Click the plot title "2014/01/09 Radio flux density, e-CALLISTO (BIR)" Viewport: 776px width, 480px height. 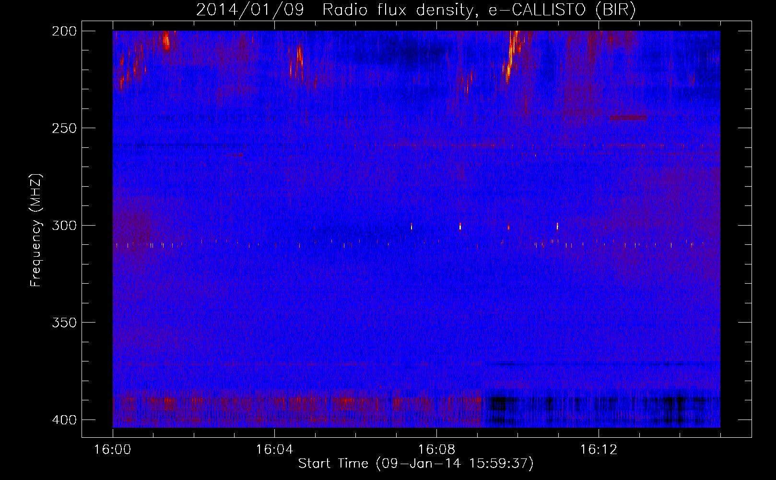click(x=416, y=10)
